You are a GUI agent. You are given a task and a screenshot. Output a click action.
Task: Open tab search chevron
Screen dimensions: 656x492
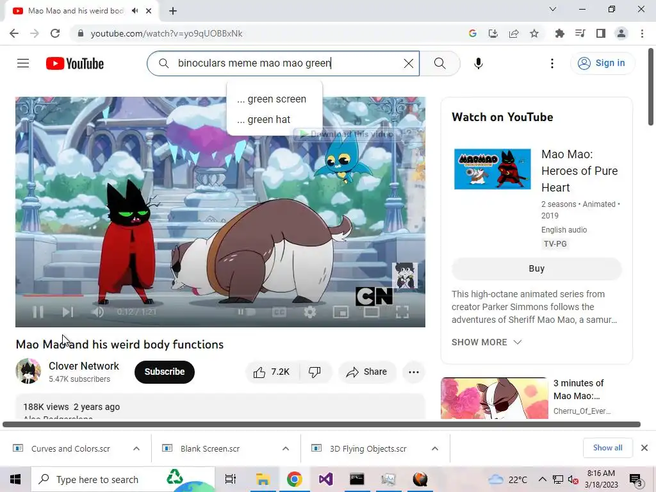[553, 9]
